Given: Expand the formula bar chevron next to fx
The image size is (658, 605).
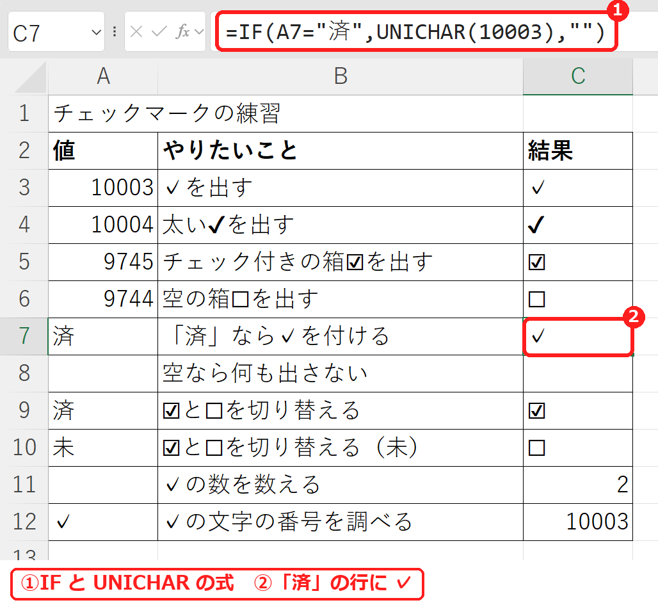Looking at the screenshot, I should coord(199,32).
